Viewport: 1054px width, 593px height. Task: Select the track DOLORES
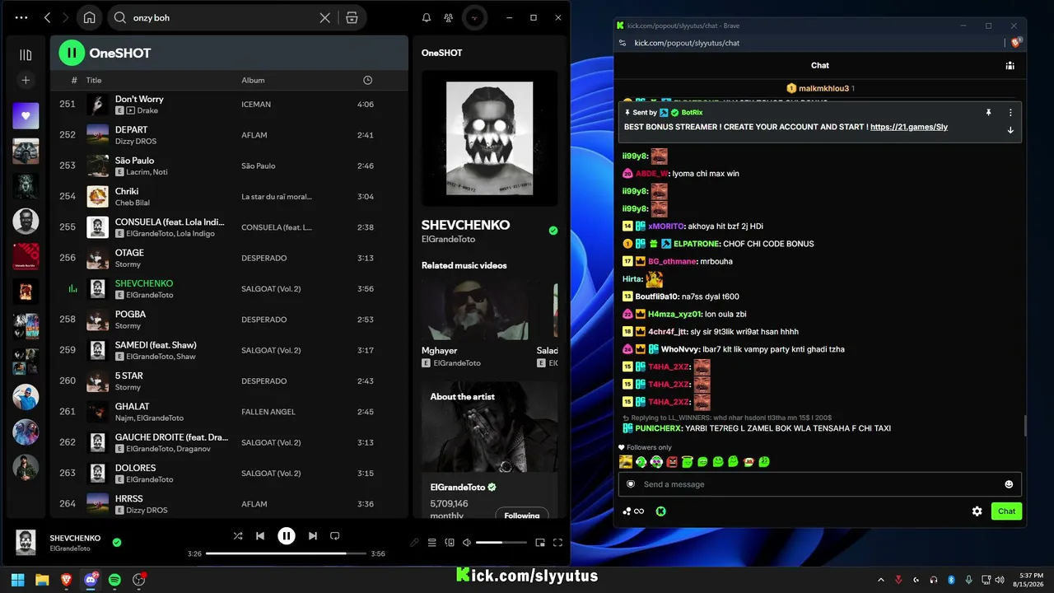135,468
